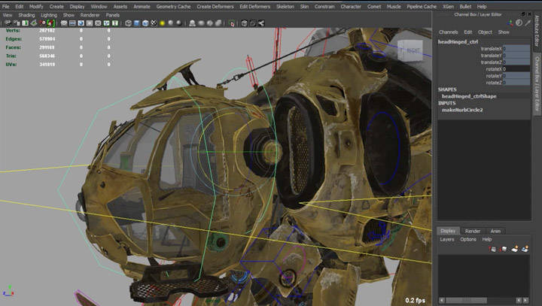Viewport: 542px width, 306px height.
Task: Open the Create Deformers menu
Action: click(x=215, y=7)
